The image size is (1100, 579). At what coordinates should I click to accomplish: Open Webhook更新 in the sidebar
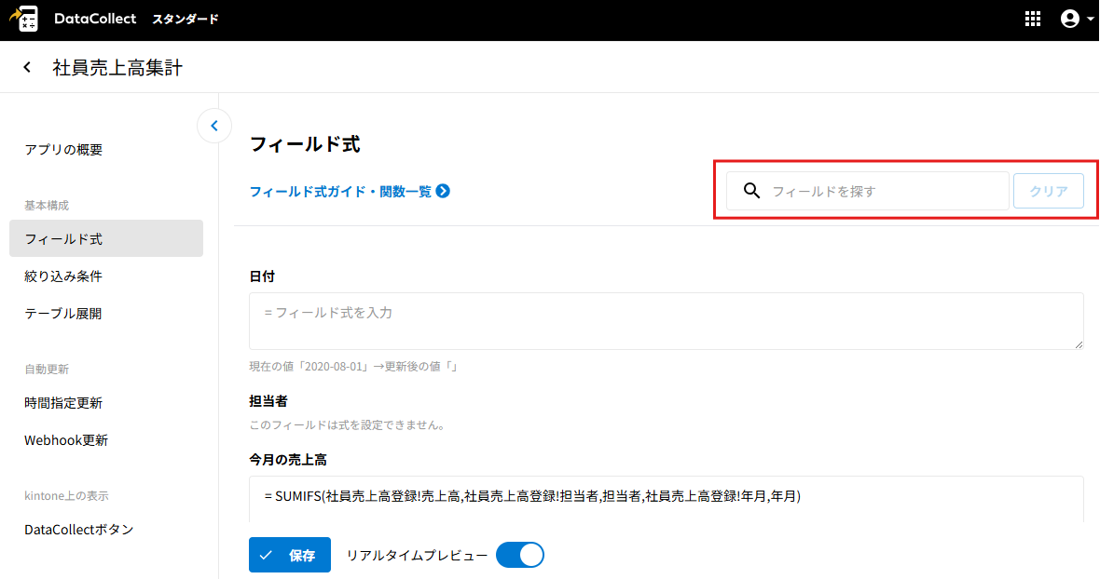click(66, 439)
